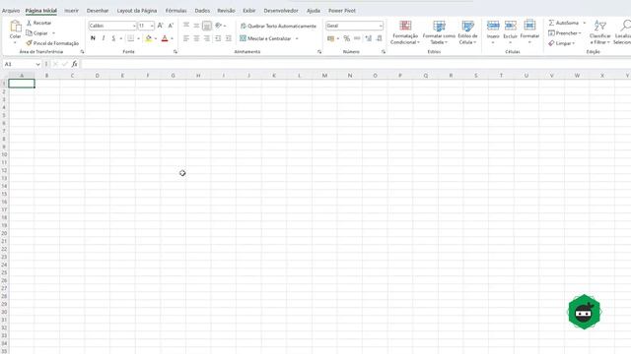The height and width of the screenshot is (354, 631).
Task: Open the font size dropdown
Action: click(x=152, y=26)
